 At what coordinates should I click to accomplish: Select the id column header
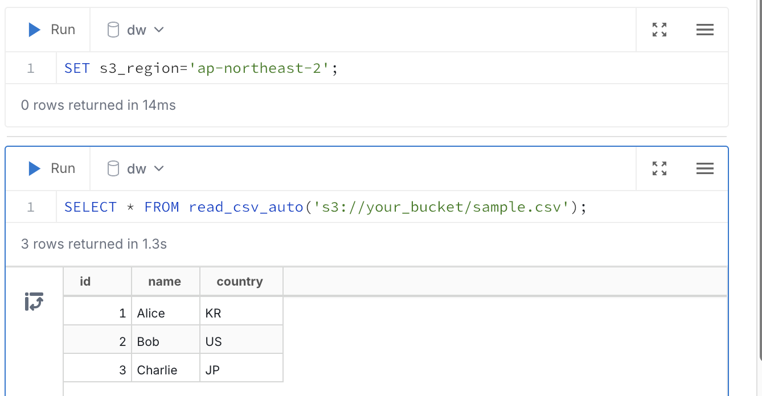(84, 281)
